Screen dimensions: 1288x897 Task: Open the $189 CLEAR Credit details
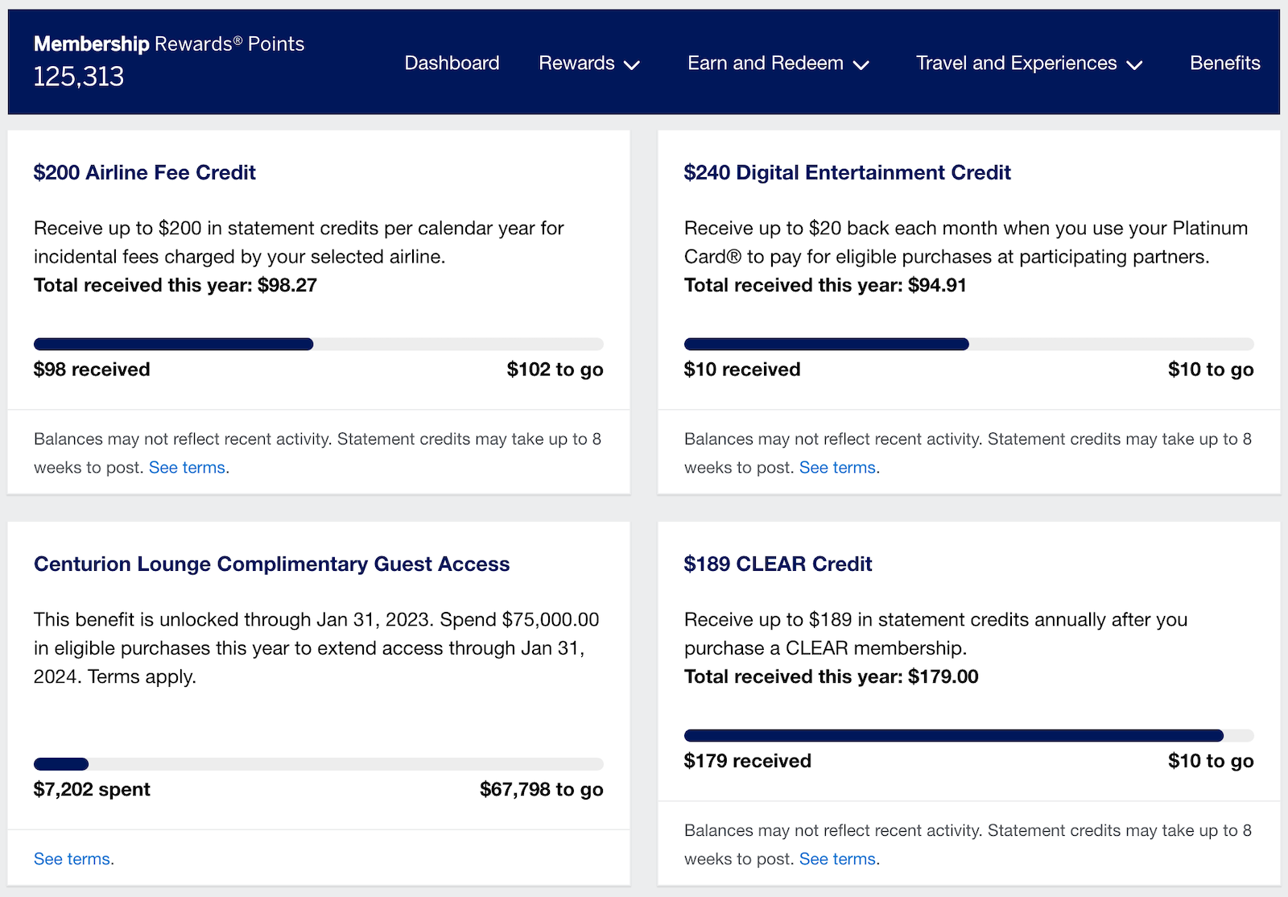(x=778, y=564)
